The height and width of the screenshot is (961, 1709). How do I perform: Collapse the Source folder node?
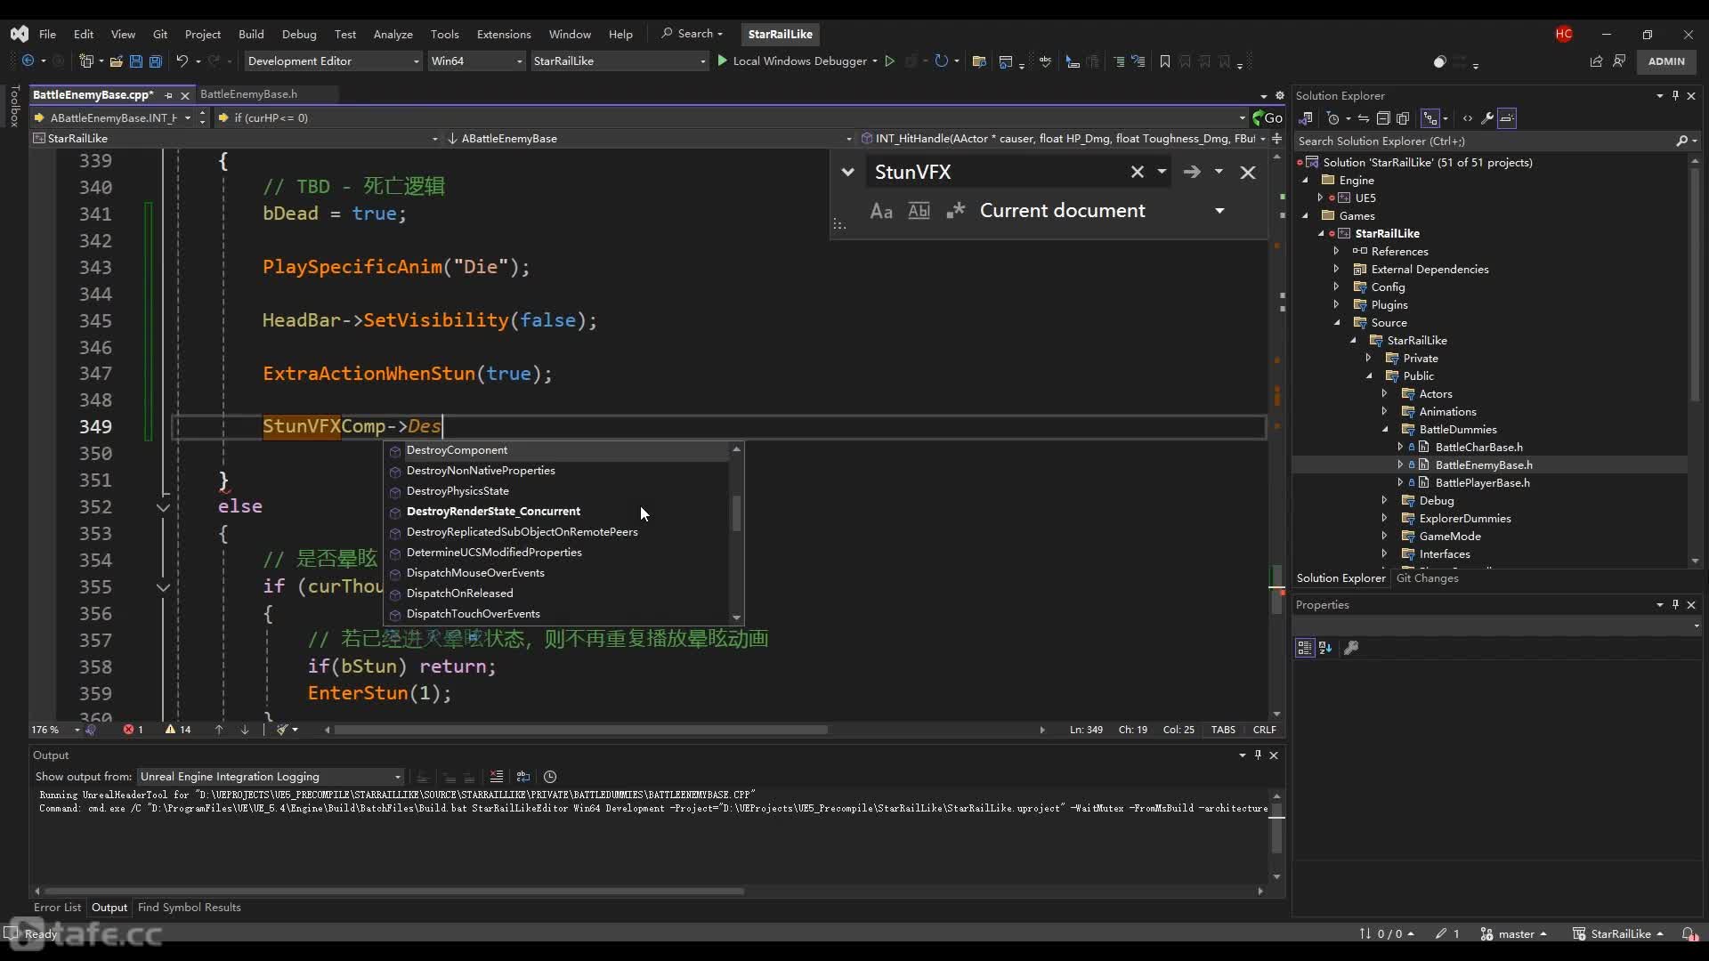1336,323
